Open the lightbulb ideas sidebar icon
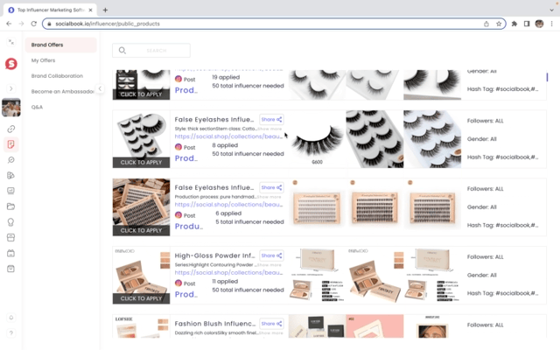Screen dimensions: 560x350 pyautogui.click(x=11, y=222)
